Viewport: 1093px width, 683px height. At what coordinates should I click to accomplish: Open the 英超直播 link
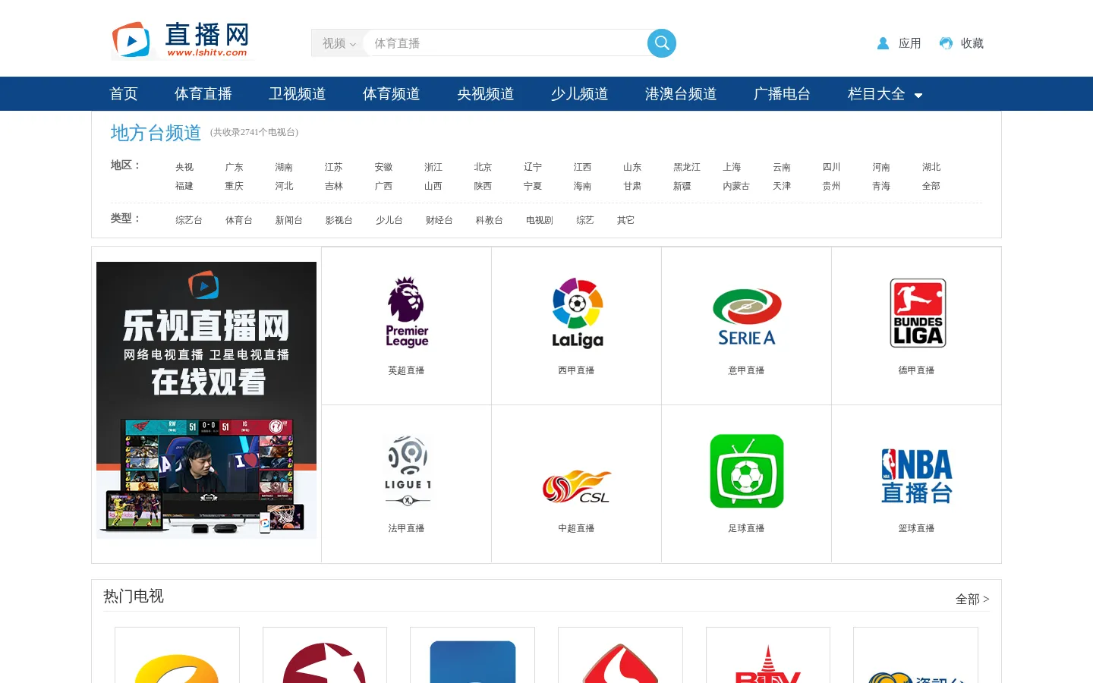(x=406, y=370)
